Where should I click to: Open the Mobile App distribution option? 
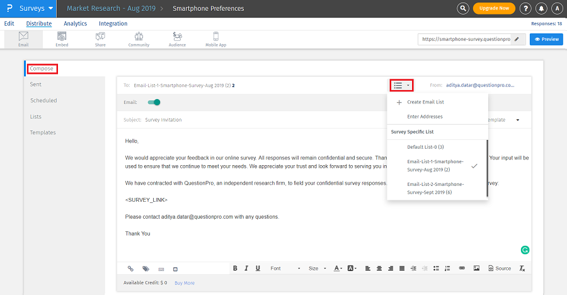point(216,39)
